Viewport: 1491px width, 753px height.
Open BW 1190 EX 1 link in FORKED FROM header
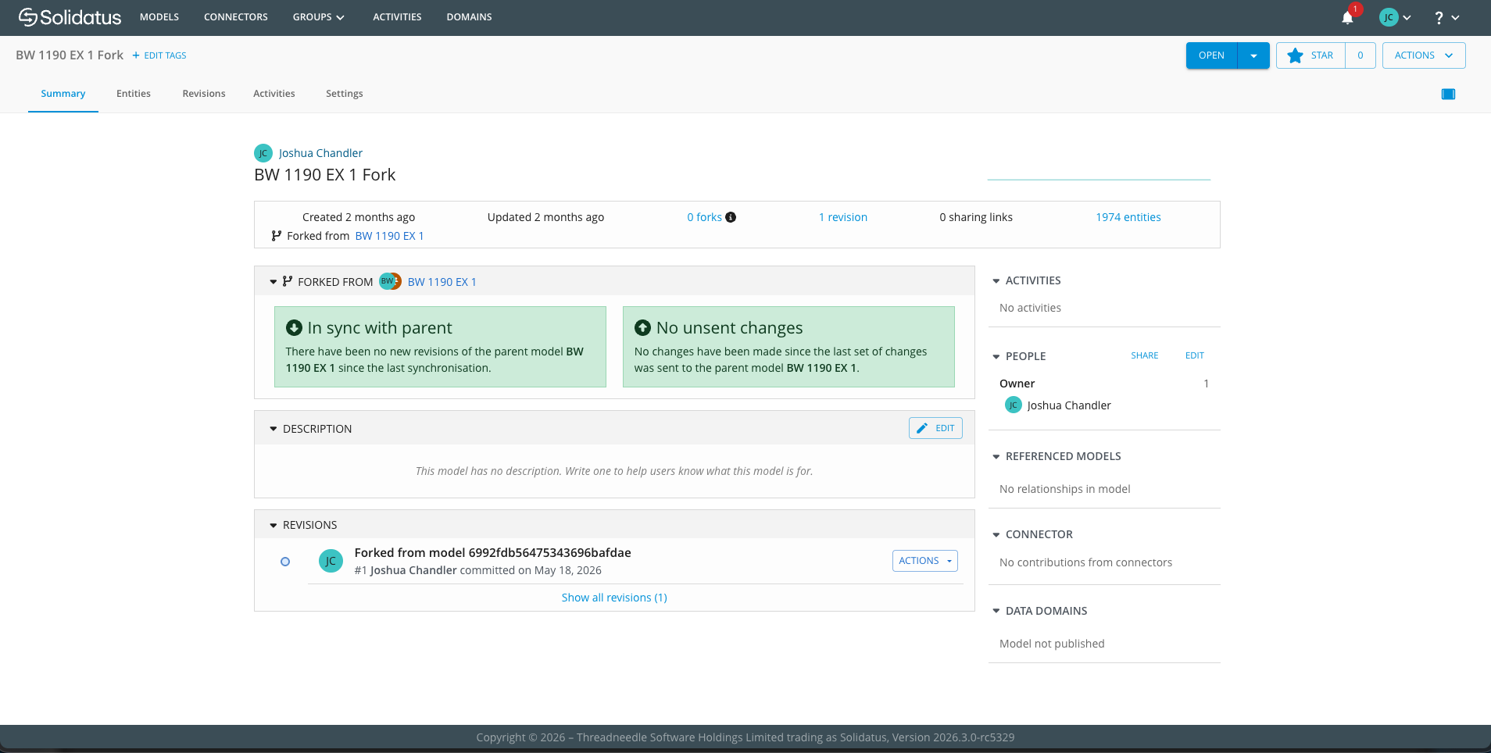(442, 282)
